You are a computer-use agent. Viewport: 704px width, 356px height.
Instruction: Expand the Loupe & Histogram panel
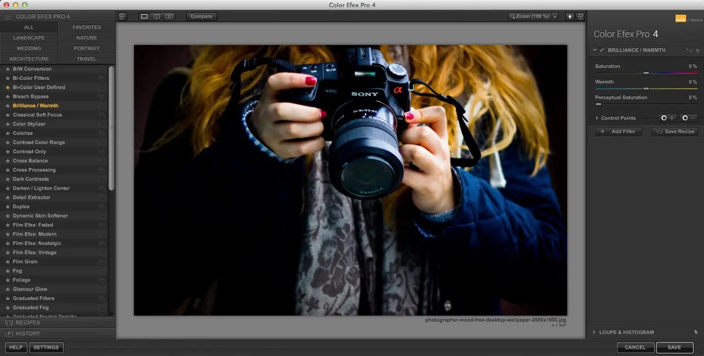pyautogui.click(x=595, y=332)
